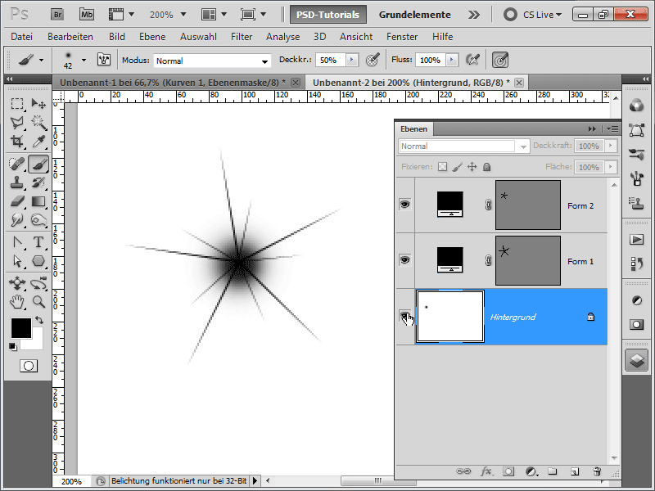Select the Eraser tool
Screen dimensions: 655x491
pos(17,201)
